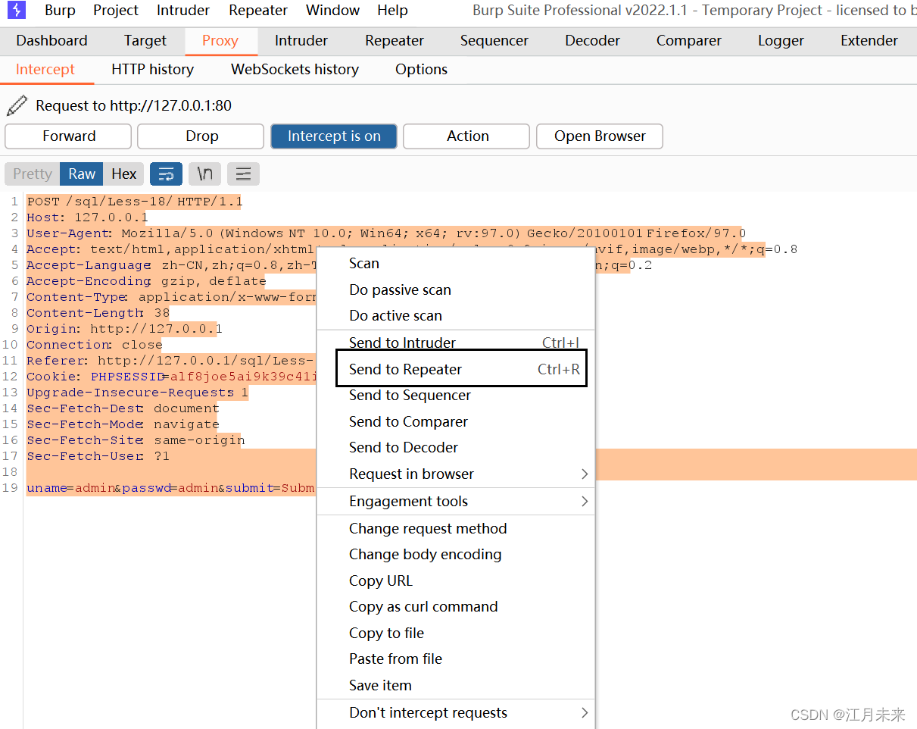Switch to the Extender tab

[869, 41]
